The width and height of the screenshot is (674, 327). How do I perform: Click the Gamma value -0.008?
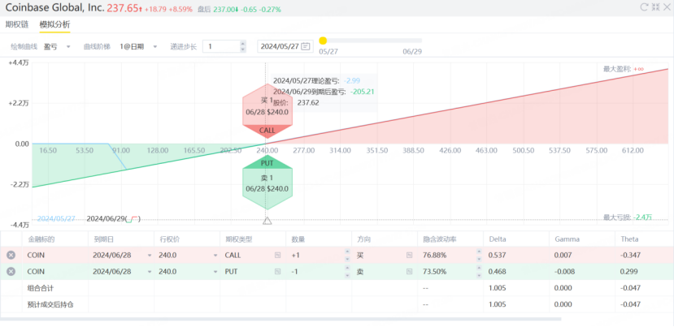pos(563,272)
